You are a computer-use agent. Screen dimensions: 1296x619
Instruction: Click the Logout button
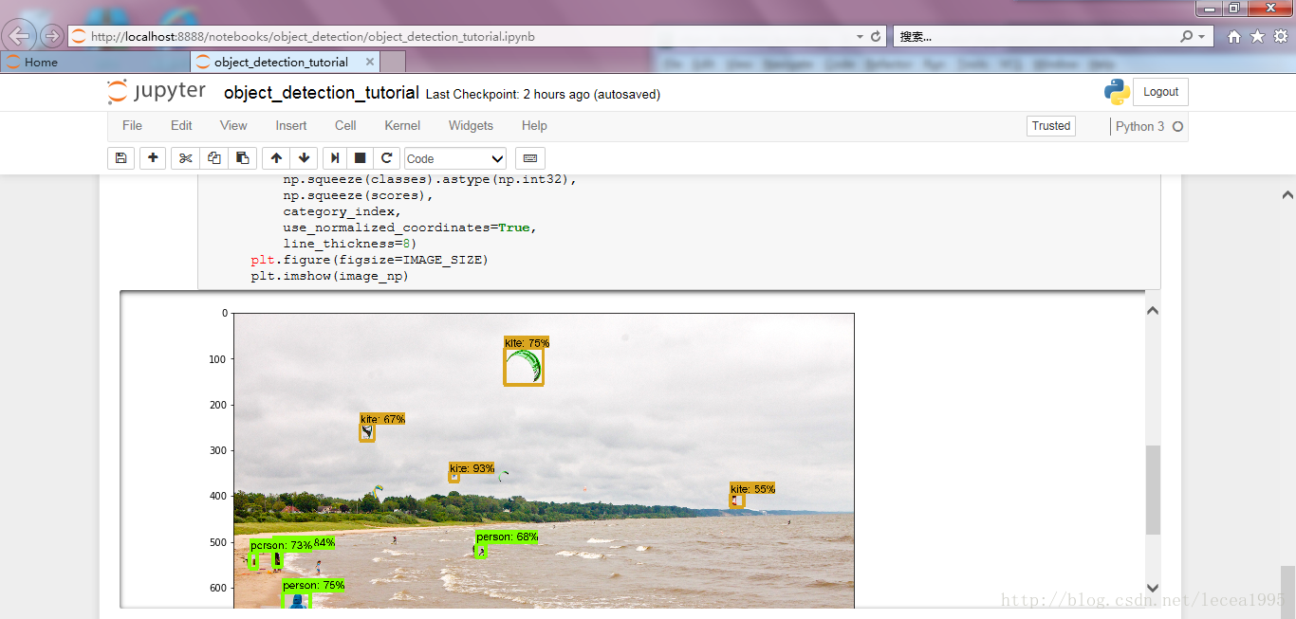pos(1160,92)
